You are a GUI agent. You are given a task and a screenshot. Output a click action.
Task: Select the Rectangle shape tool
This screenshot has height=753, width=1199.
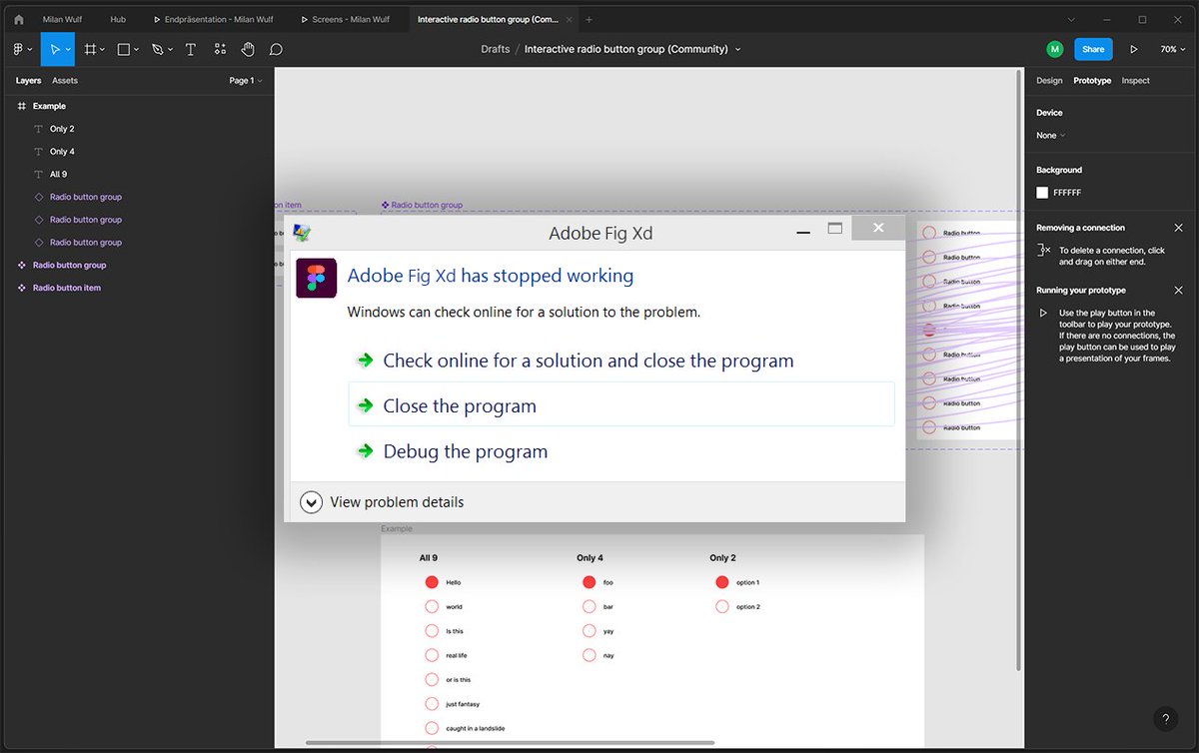coord(124,49)
